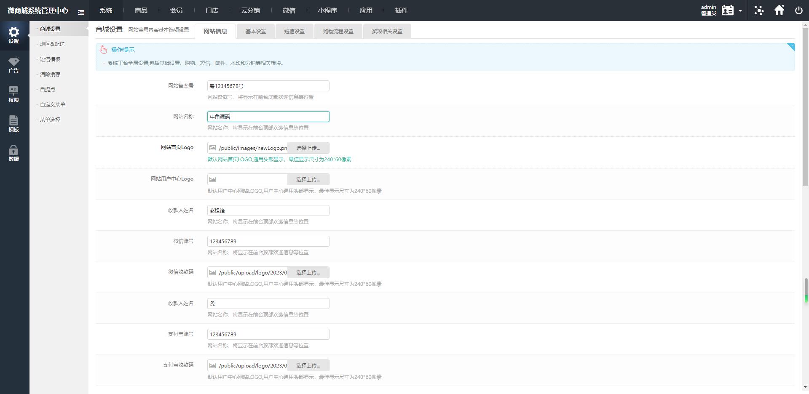Collapse tips panel via blue corner icon
The height and width of the screenshot is (394, 809).
tap(791, 47)
